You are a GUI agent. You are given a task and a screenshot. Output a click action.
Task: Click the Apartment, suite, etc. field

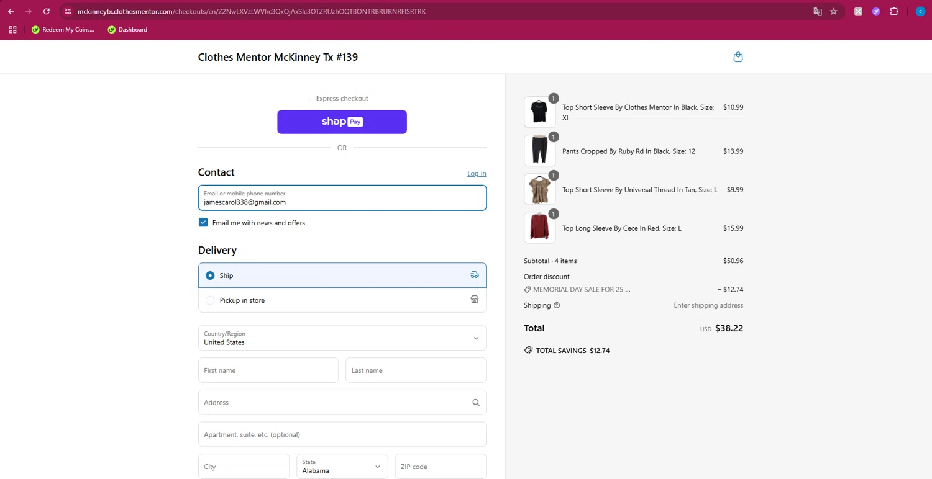(342, 434)
